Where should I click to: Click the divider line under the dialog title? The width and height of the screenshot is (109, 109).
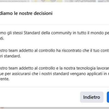55,24
